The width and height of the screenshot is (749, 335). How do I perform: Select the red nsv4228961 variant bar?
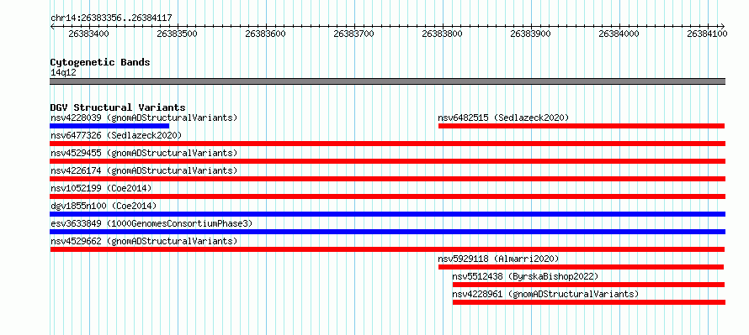click(x=589, y=302)
